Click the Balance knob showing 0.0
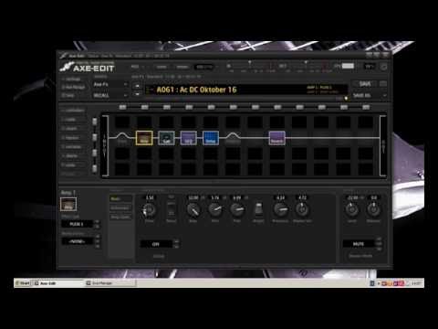This screenshot has width=438, height=329. coord(373,209)
